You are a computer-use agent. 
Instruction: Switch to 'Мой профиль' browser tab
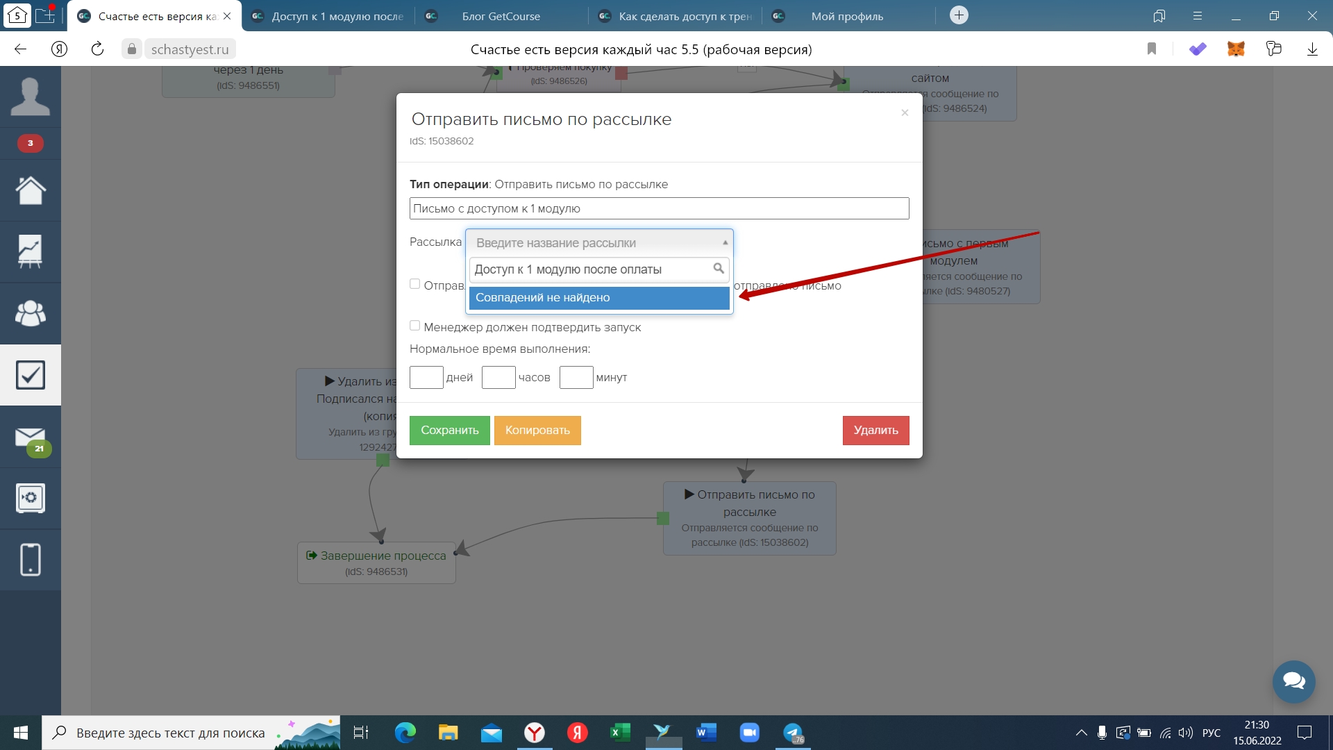coord(846,16)
